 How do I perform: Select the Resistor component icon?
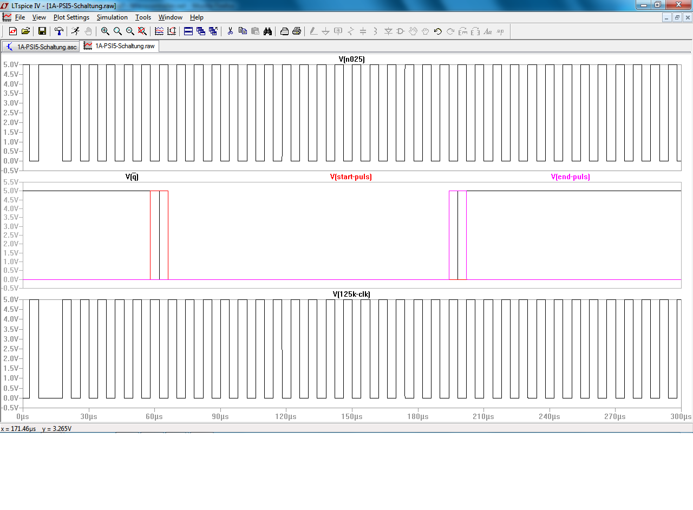[x=351, y=31]
